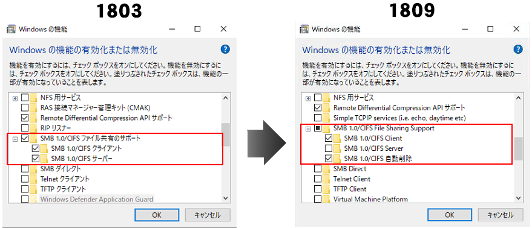The image size is (532, 228).
Task: Enable SMB Direct checkbox
Action: pos(318,168)
